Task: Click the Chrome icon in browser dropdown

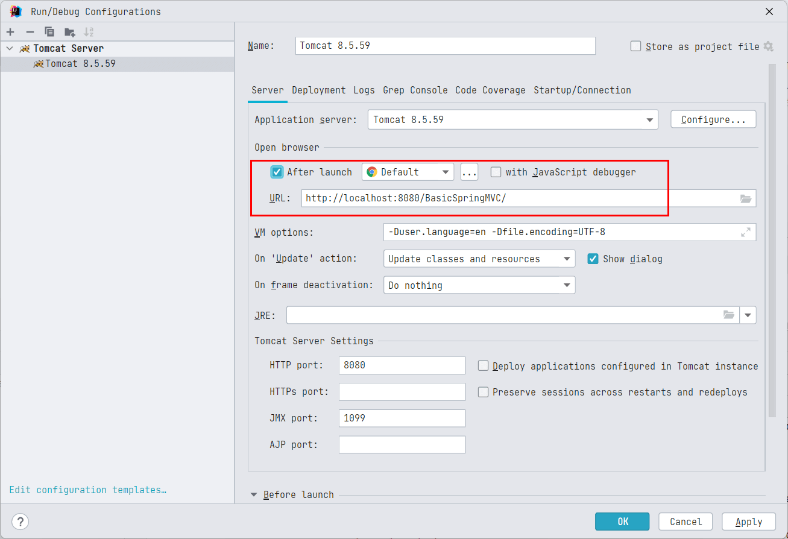Action: click(x=372, y=172)
